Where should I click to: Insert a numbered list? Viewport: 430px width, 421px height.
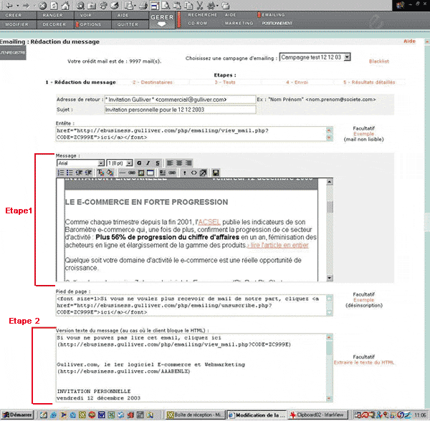coord(61,173)
